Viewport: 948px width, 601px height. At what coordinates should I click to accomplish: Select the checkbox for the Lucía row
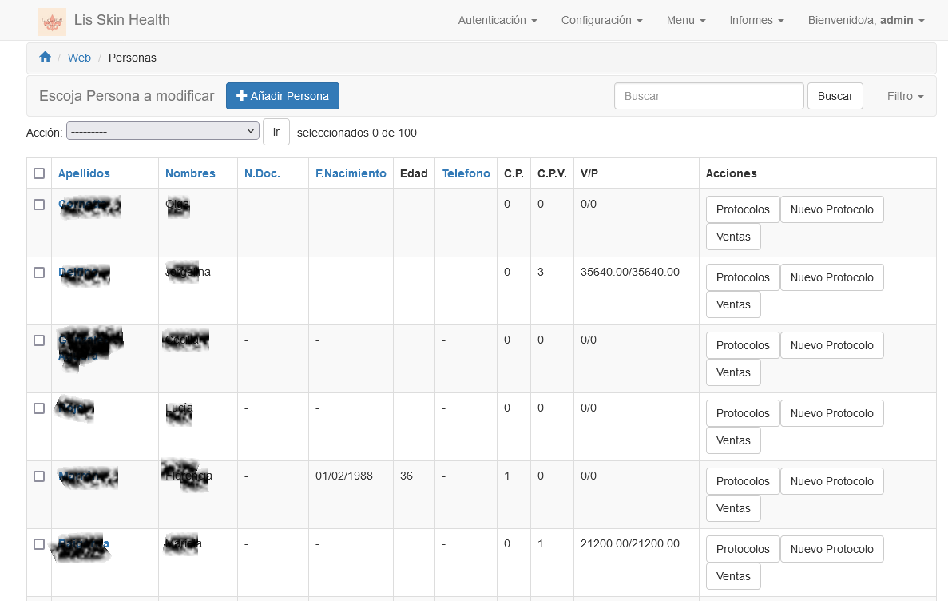39,408
